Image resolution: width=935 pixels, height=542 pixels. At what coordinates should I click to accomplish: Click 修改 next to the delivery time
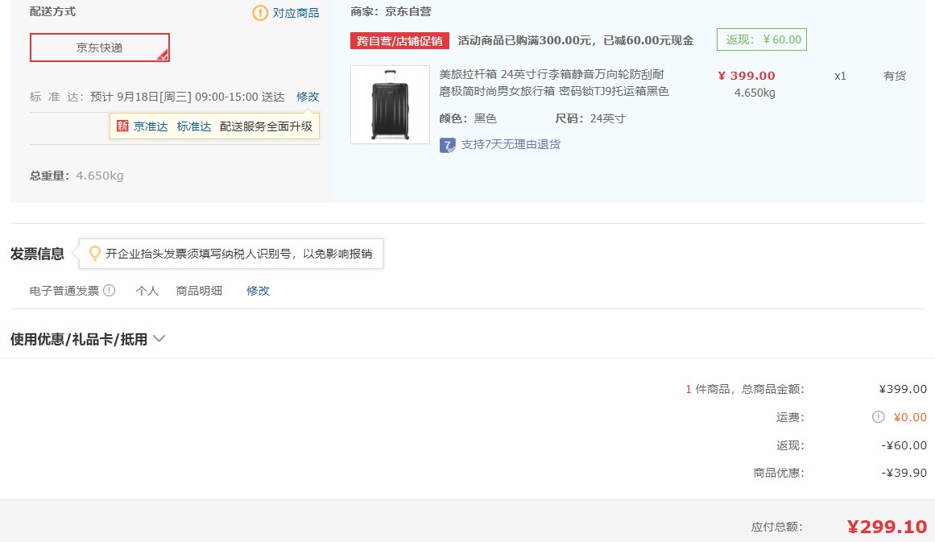coord(308,97)
